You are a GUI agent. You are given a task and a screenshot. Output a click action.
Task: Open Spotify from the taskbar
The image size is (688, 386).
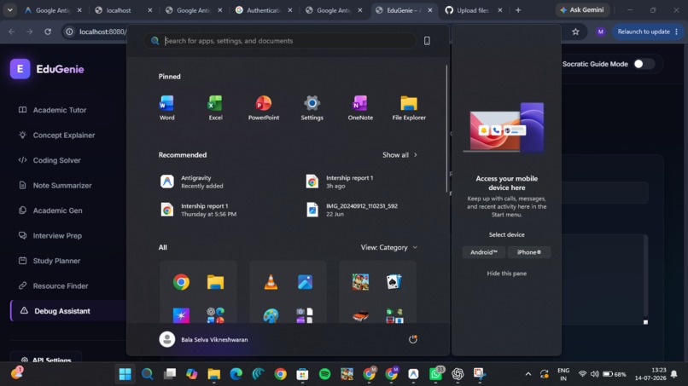(324, 374)
